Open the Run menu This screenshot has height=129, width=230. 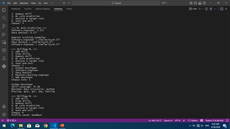pos(46,3)
